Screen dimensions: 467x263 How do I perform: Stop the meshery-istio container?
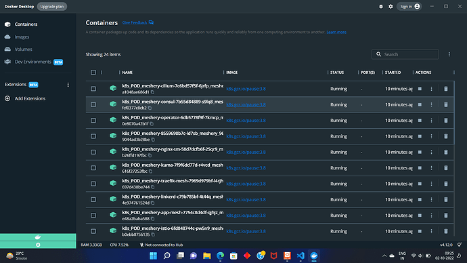(420, 231)
